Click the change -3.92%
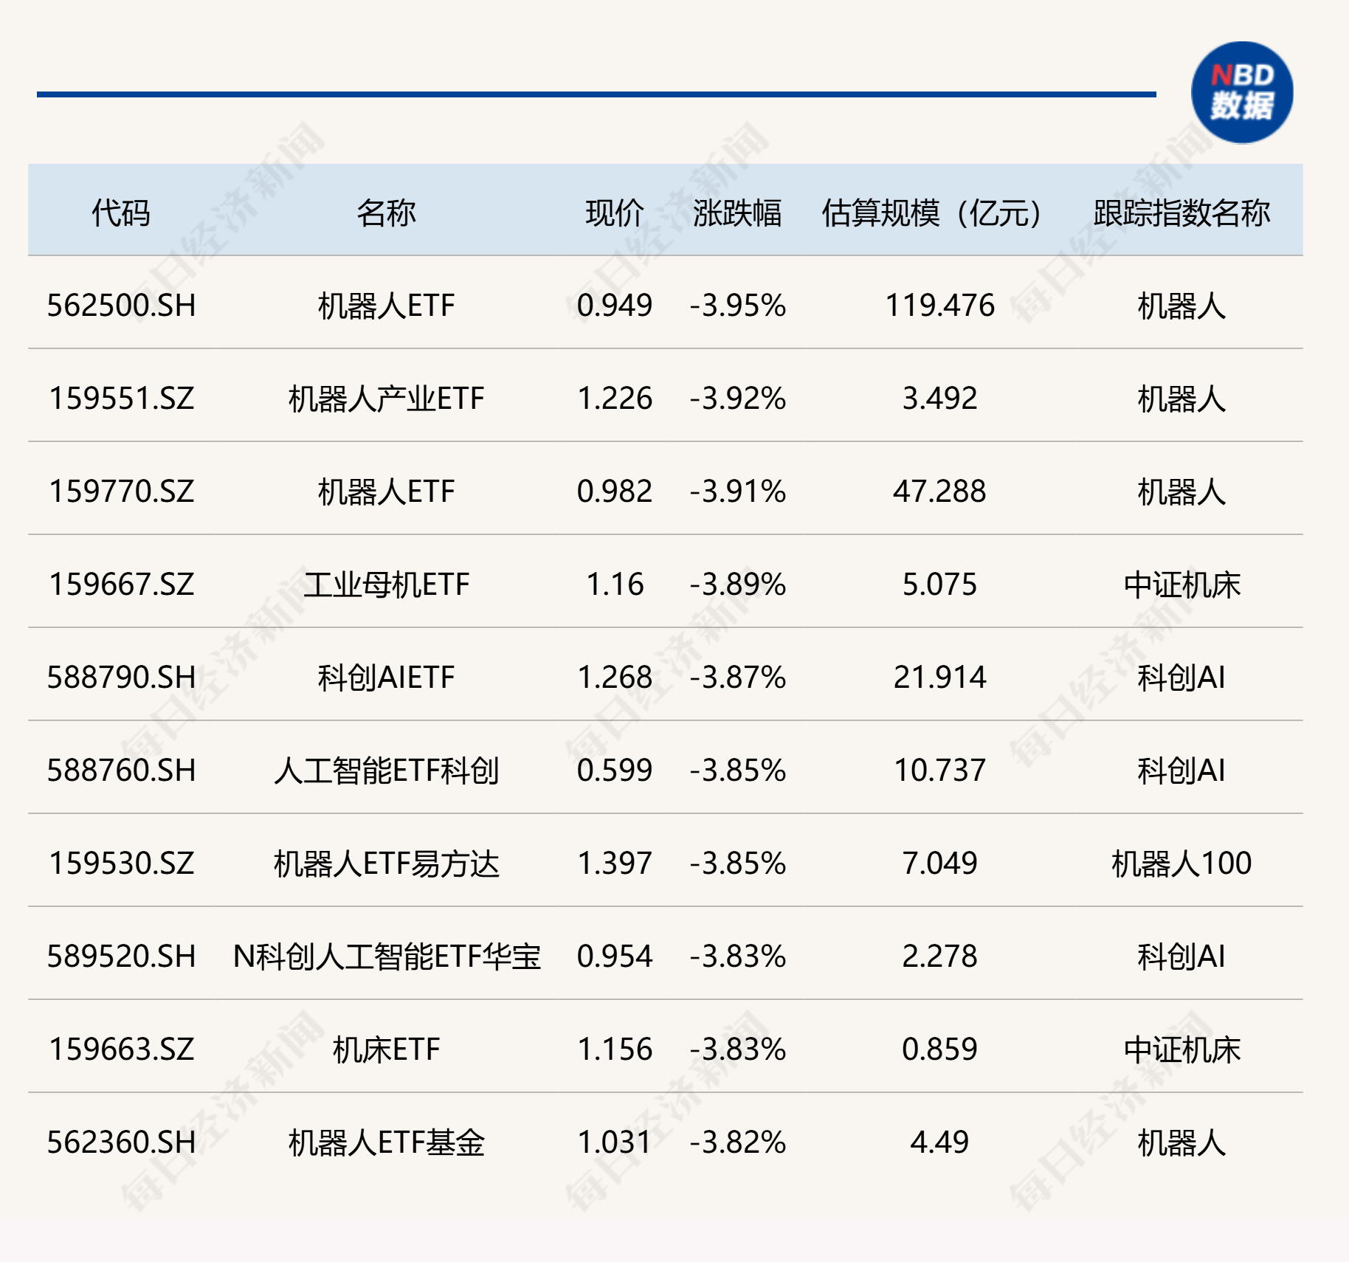The height and width of the screenshot is (1262, 1349). point(738,399)
